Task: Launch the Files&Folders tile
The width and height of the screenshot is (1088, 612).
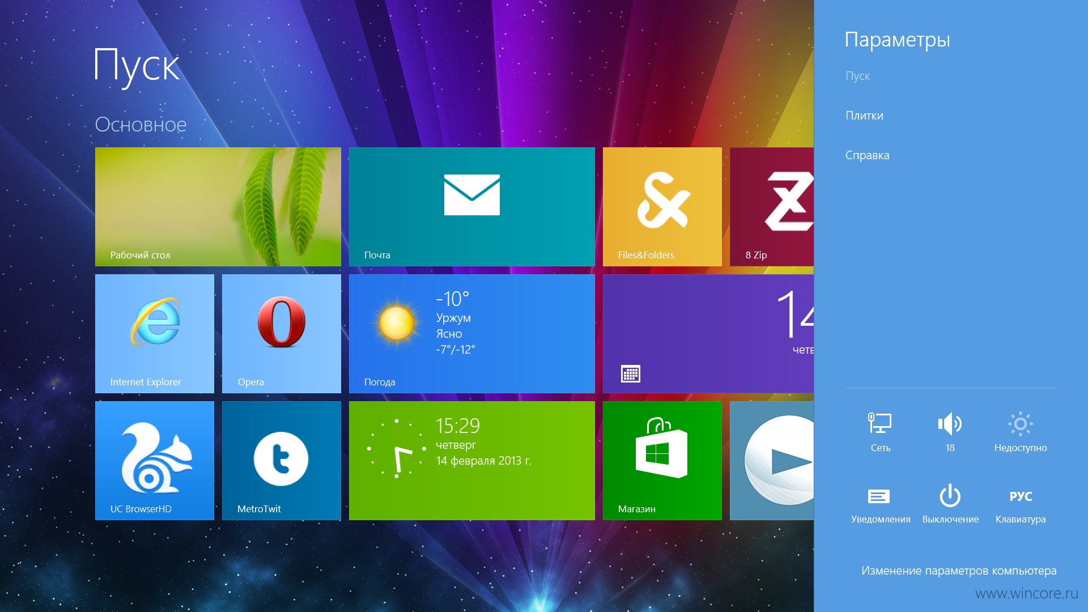Action: pyautogui.click(x=662, y=207)
